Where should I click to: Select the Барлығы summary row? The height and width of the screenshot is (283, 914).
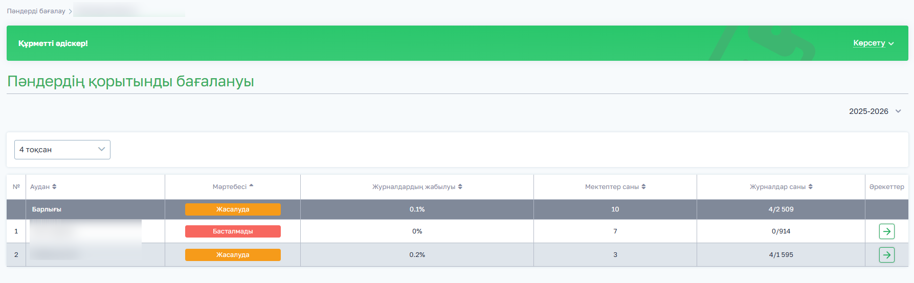457,209
